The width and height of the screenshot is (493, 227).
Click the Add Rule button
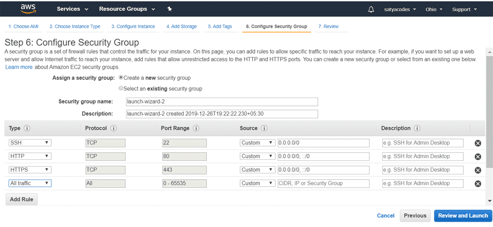coord(21,199)
